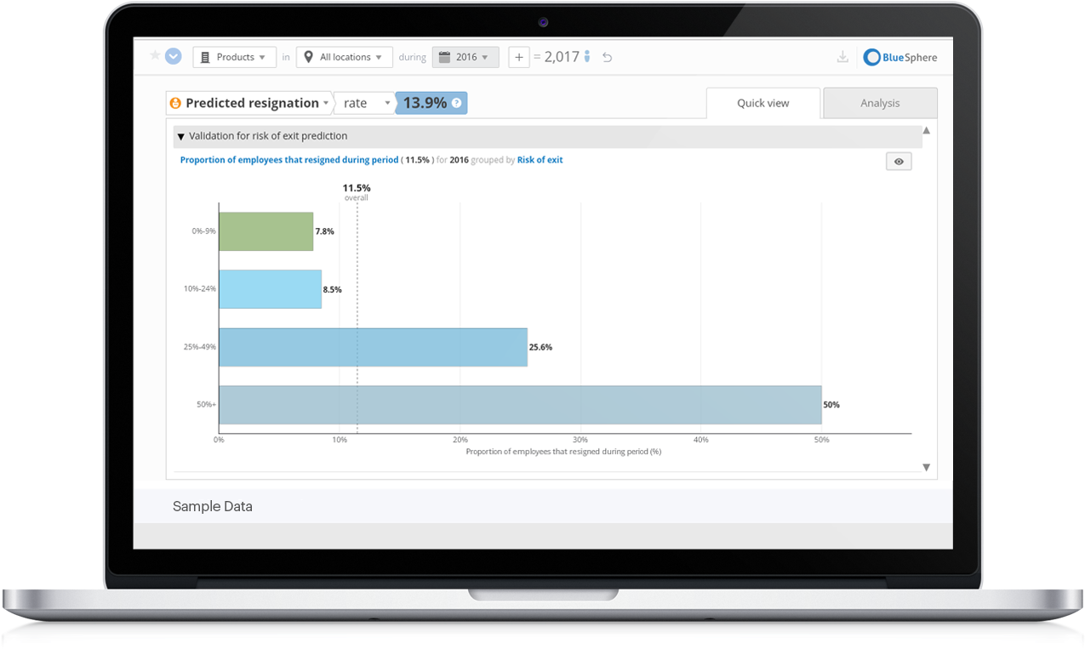This screenshot has height=649, width=1085.
Task: Click the undo arrow icon
Action: 607,57
